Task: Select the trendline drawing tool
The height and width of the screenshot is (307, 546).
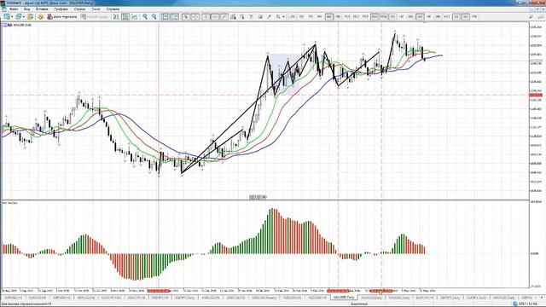Action: click(x=224, y=17)
